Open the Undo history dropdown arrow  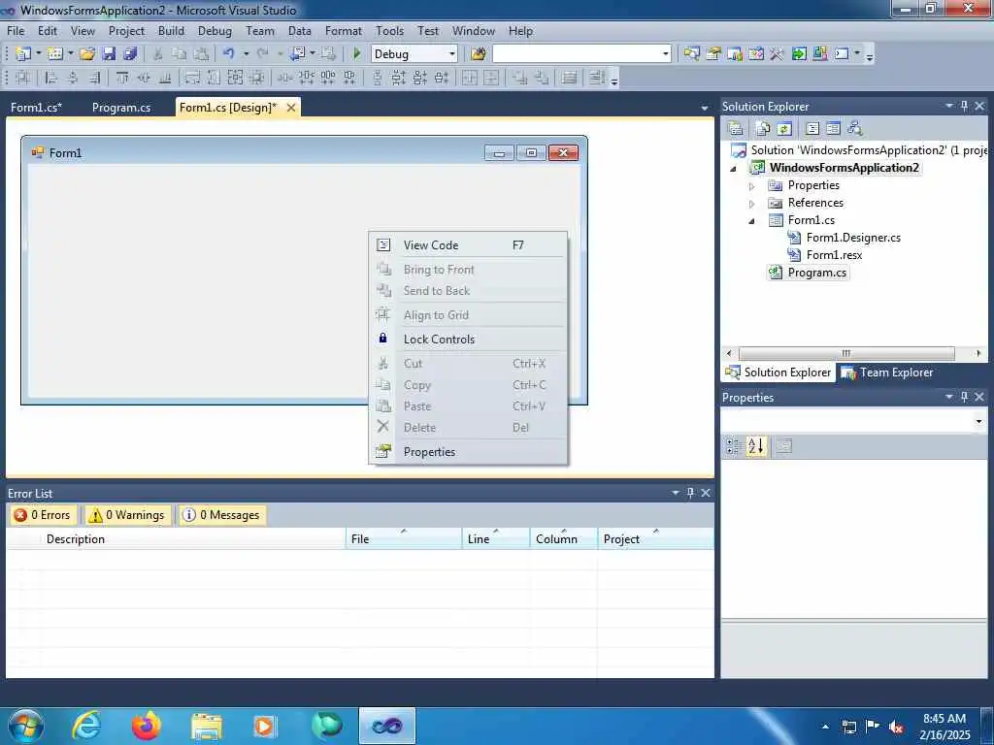tap(246, 54)
